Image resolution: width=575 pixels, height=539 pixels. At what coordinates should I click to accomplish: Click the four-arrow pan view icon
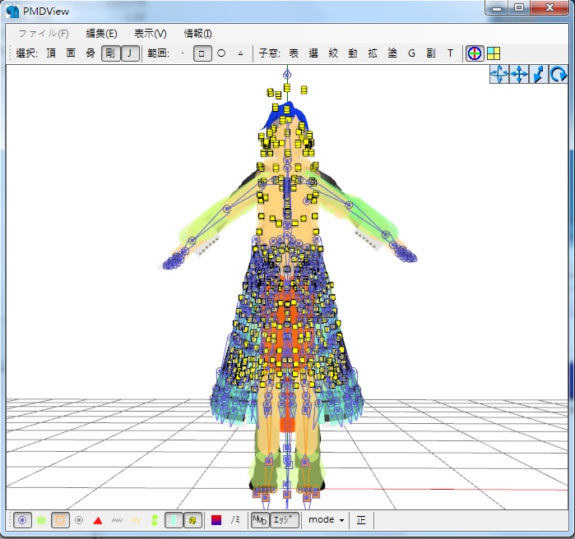pyautogui.click(x=519, y=75)
